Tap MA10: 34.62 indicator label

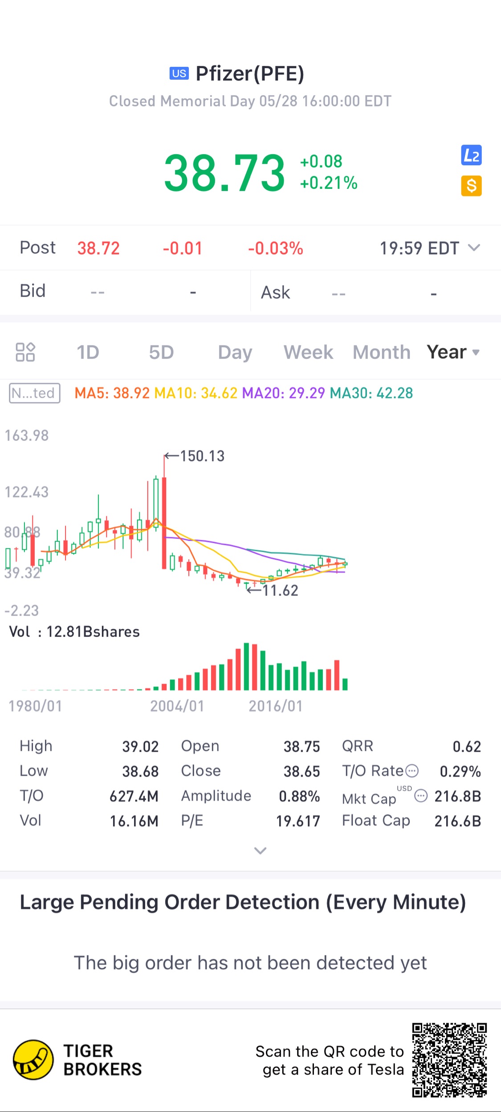tap(196, 393)
